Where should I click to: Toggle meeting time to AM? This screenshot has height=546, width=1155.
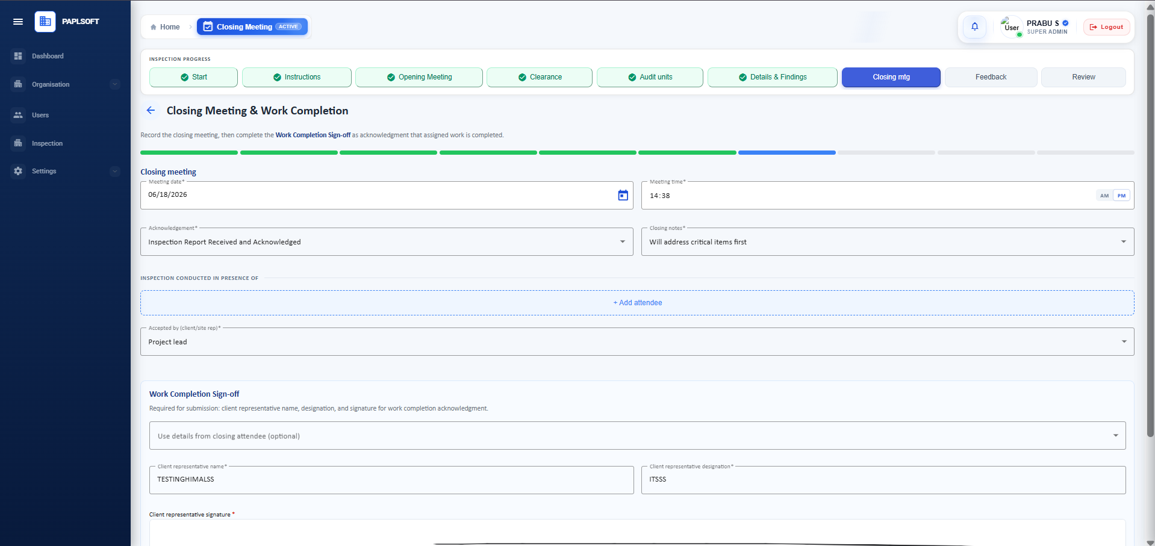pos(1104,196)
